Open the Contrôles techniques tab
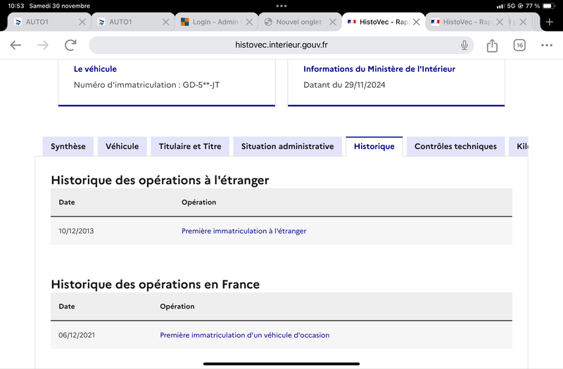This screenshot has width=563, height=369. point(455,146)
